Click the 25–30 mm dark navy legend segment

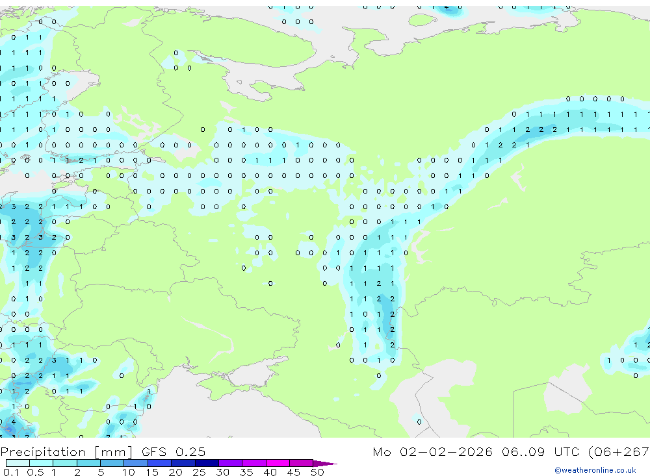[207, 463]
